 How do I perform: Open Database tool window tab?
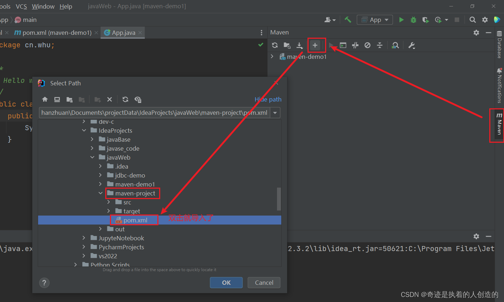(499, 45)
